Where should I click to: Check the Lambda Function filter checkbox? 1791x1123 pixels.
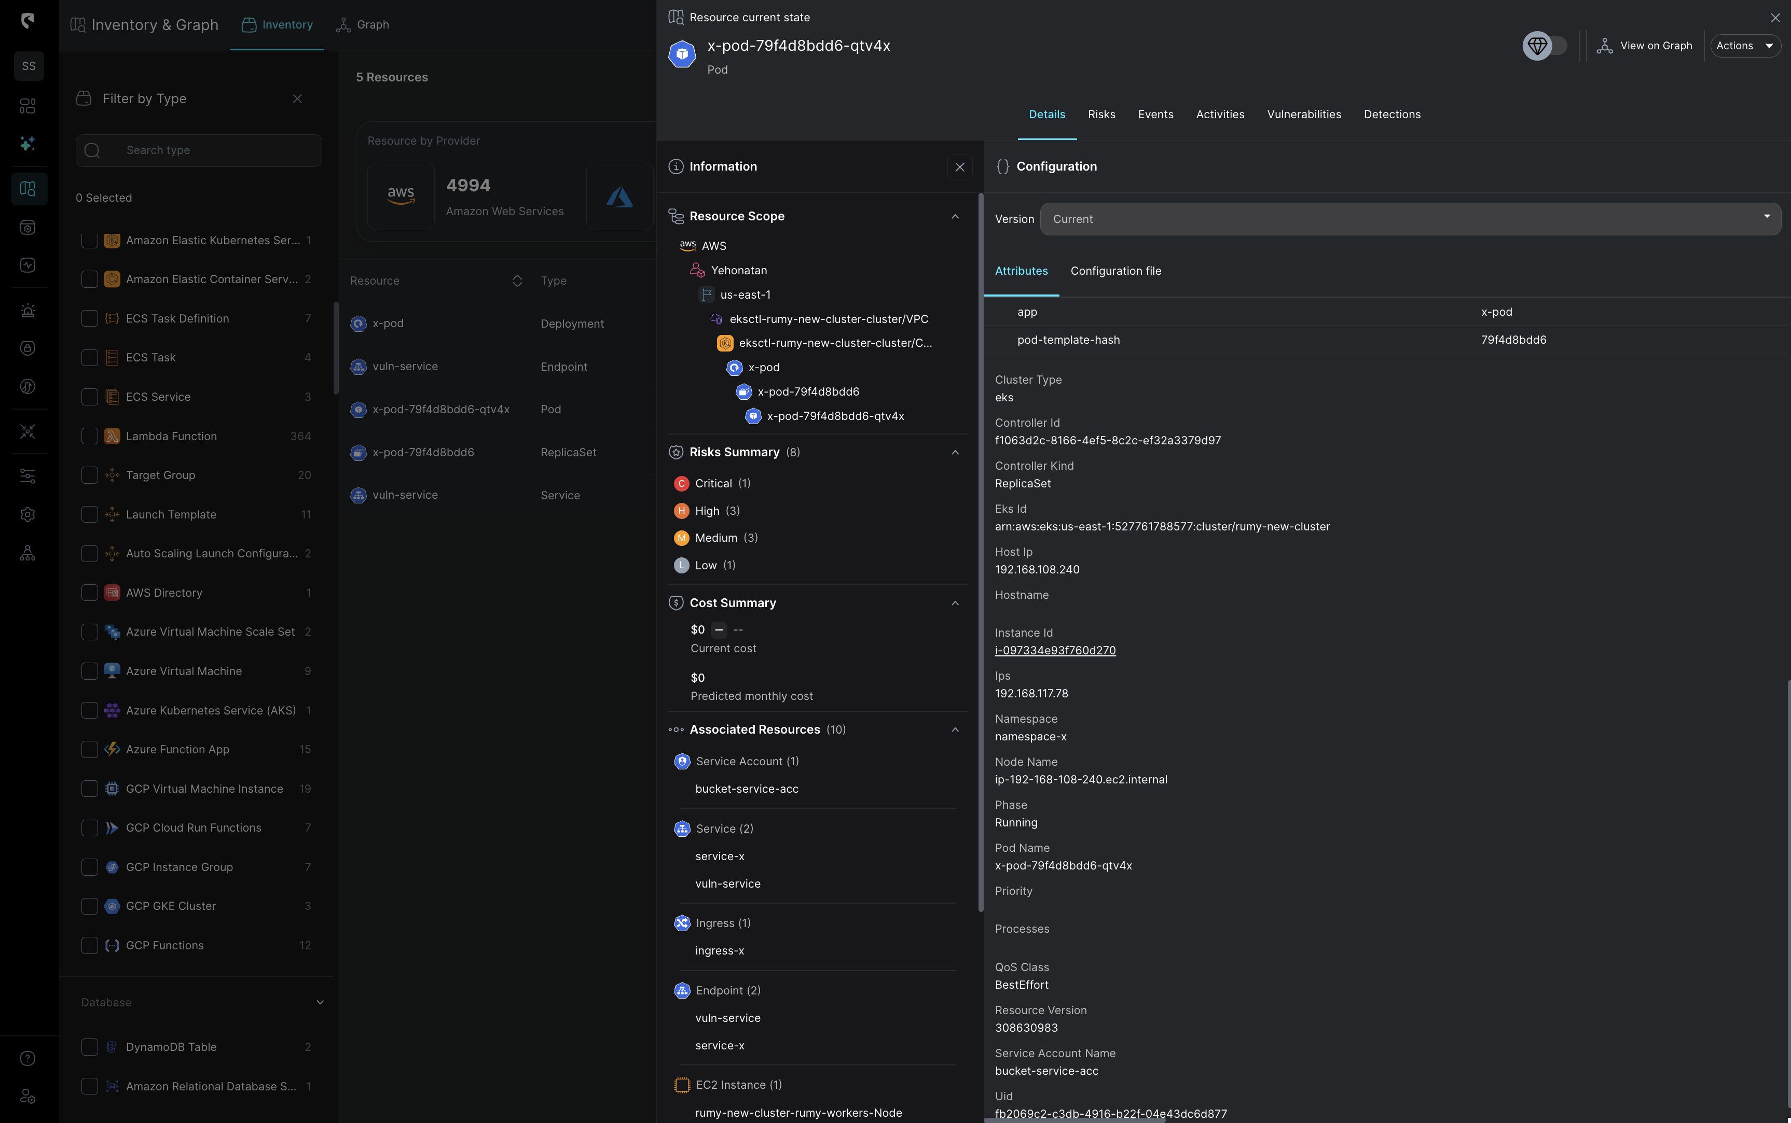(90, 436)
